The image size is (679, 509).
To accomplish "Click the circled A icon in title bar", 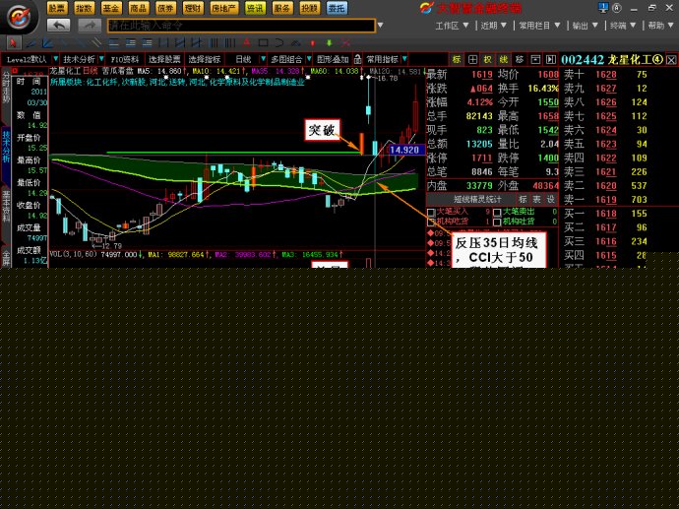I will point(617,8).
